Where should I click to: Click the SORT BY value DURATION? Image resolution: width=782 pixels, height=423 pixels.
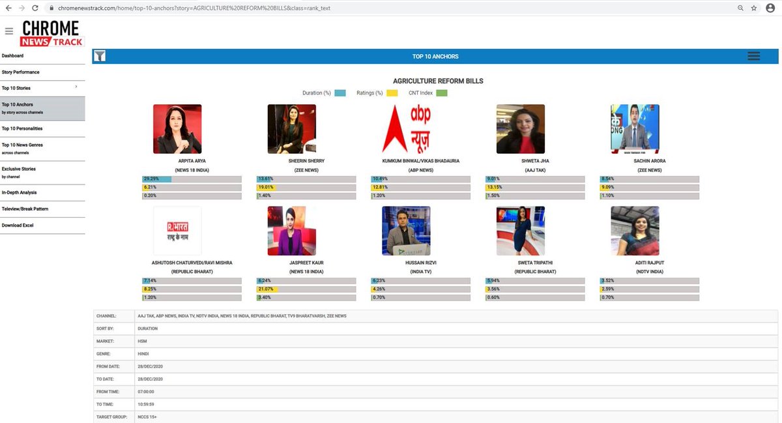click(148, 328)
